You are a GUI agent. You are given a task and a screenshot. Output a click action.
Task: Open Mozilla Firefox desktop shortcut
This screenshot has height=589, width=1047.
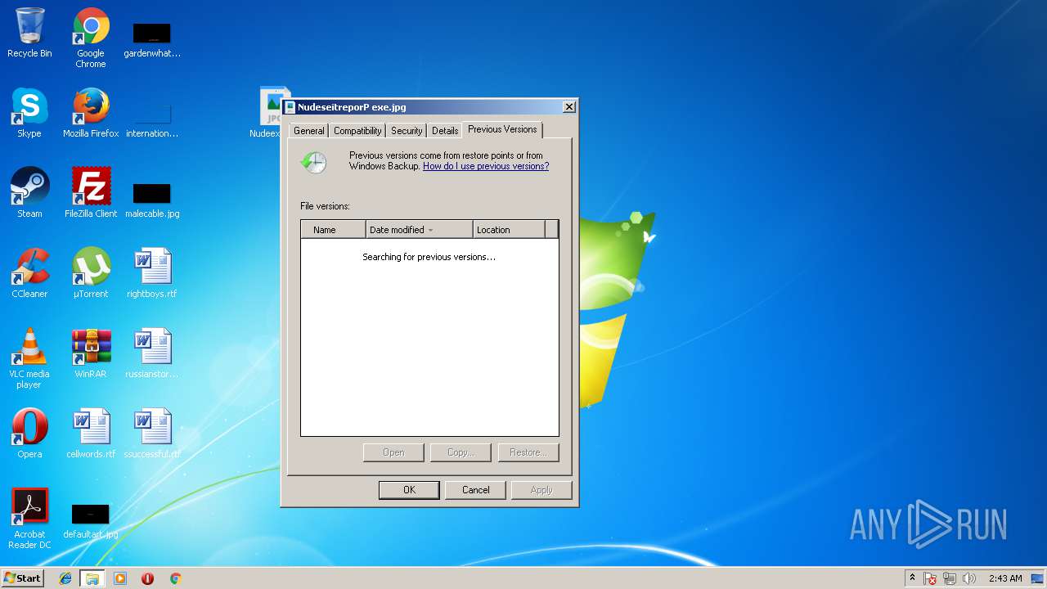91,113
